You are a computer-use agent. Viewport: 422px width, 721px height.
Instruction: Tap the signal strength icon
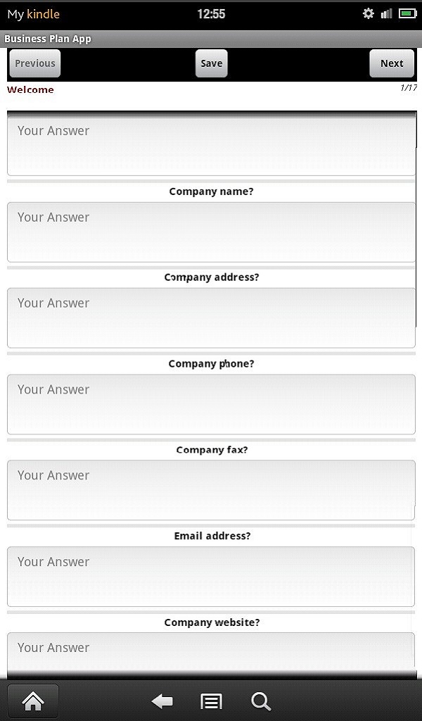(x=386, y=13)
